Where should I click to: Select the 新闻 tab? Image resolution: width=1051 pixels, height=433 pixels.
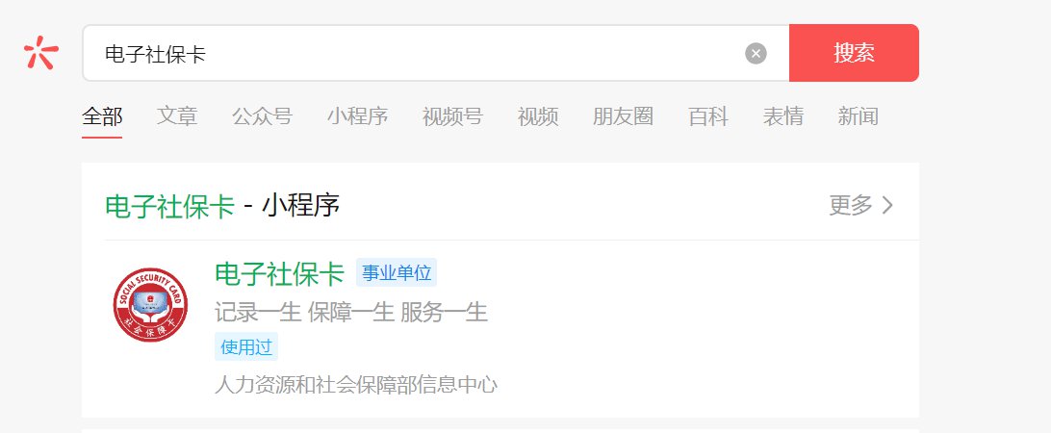(858, 116)
